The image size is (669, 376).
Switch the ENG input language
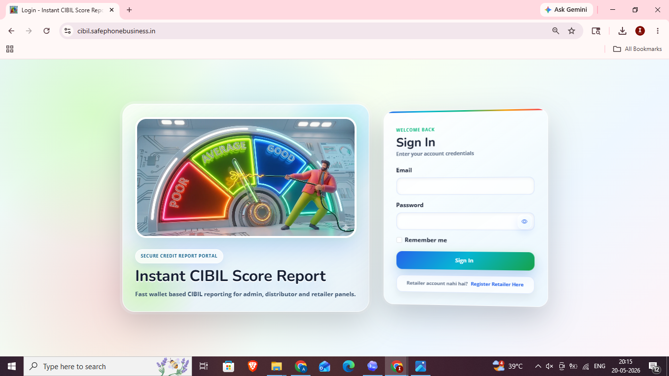pos(599,366)
